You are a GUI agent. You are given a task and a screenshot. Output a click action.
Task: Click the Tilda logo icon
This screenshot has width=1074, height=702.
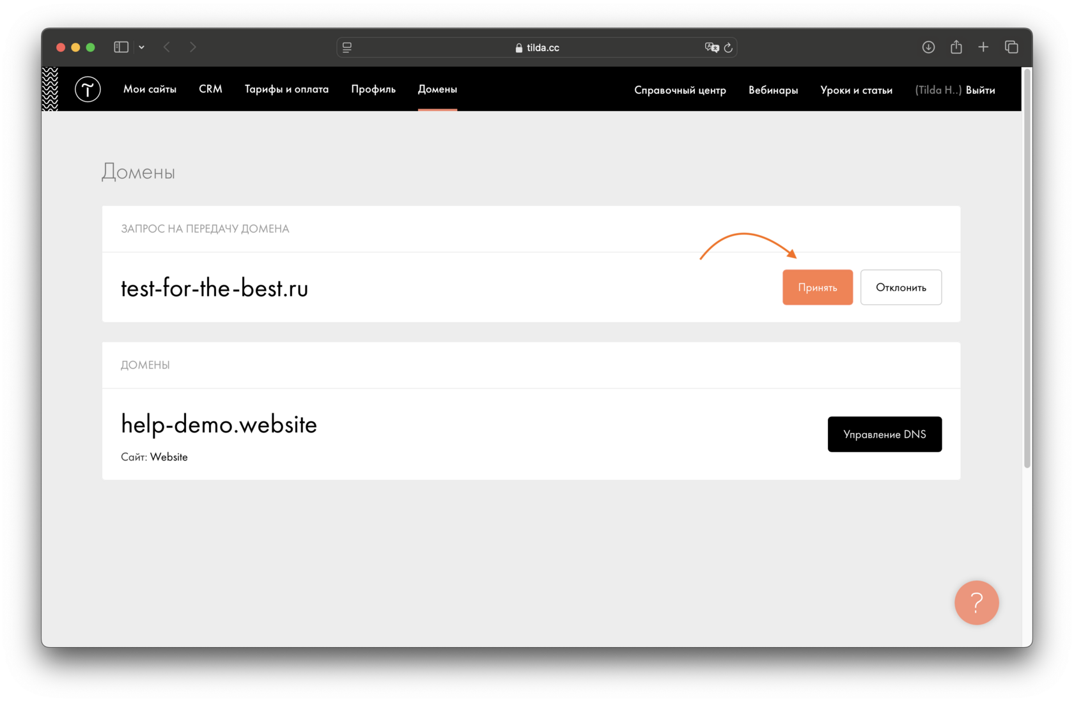[88, 89]
